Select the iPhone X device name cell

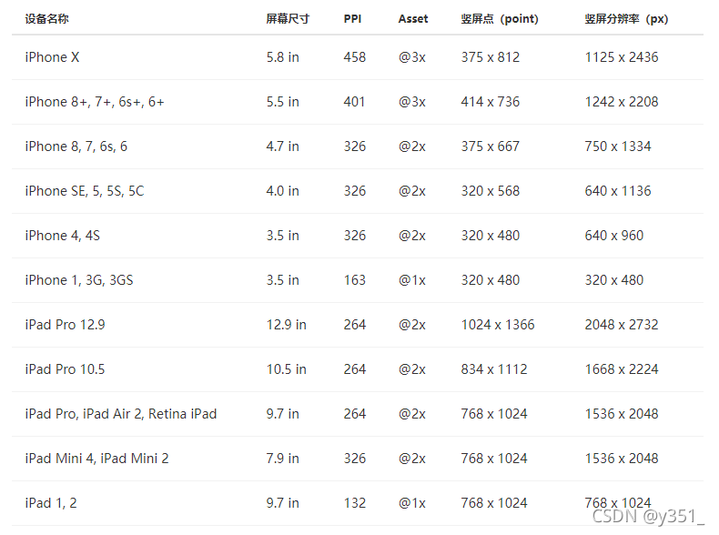pos(52,57)
